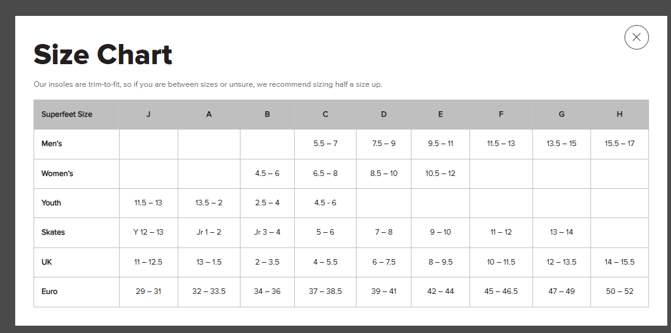Click UK size 13 – 1.5 cell
The height and width of the screenshot is (333, 671).
[x=209, y=262]
